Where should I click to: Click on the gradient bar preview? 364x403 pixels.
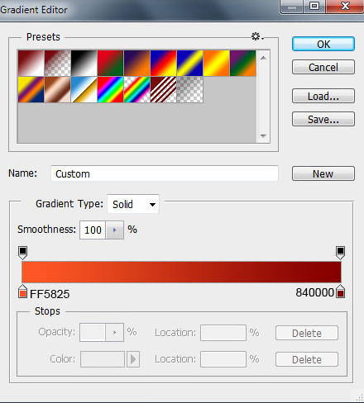181,272
